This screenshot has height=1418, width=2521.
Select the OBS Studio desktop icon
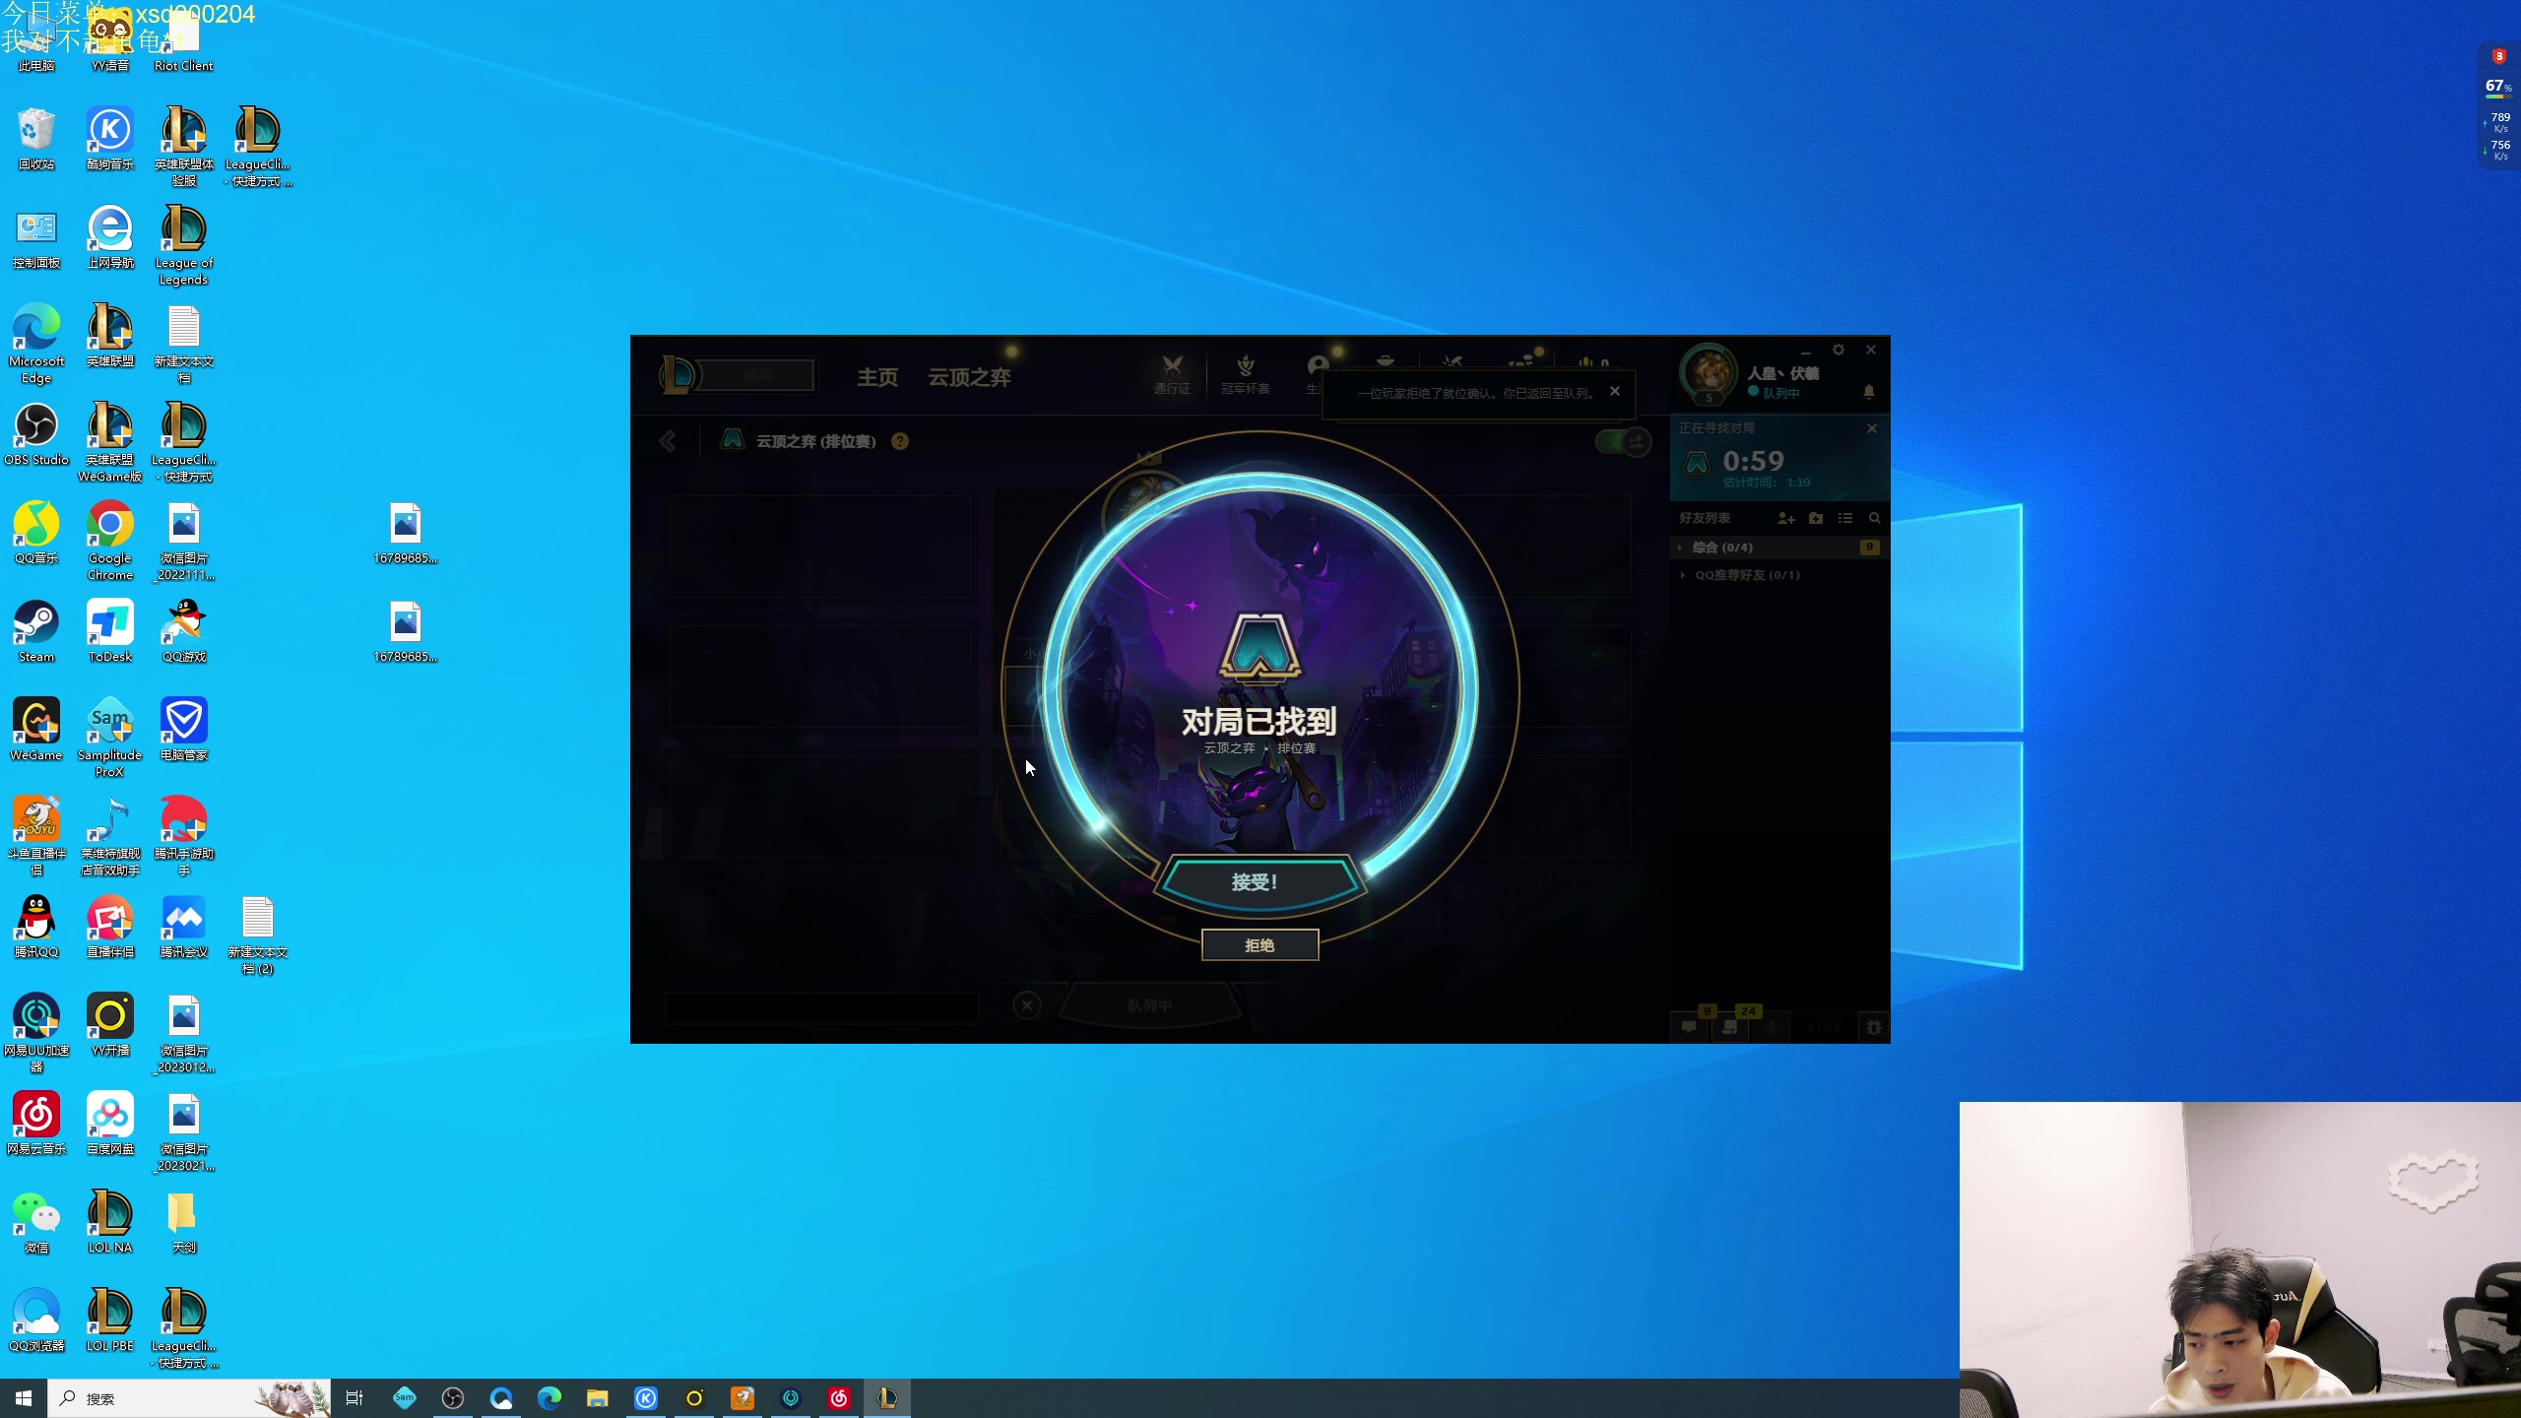pyautogui.click(x=36, y=434)
